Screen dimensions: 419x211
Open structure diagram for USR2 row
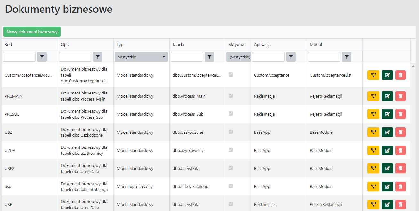373,168
